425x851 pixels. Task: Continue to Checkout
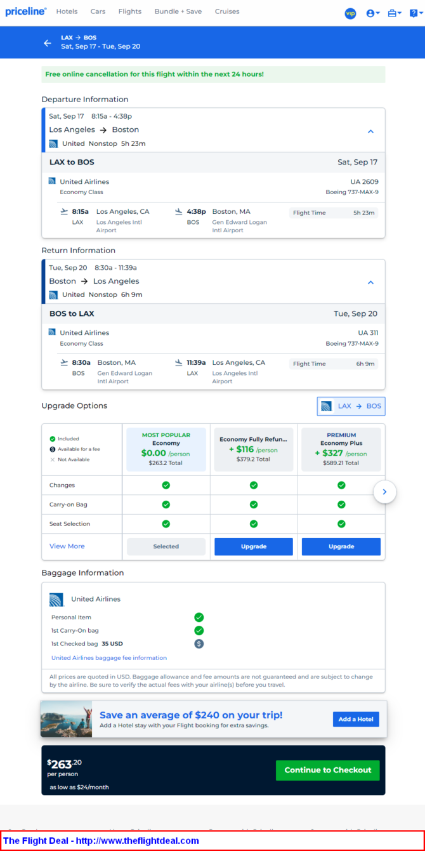pyautogui.click(x=328, y=770)
